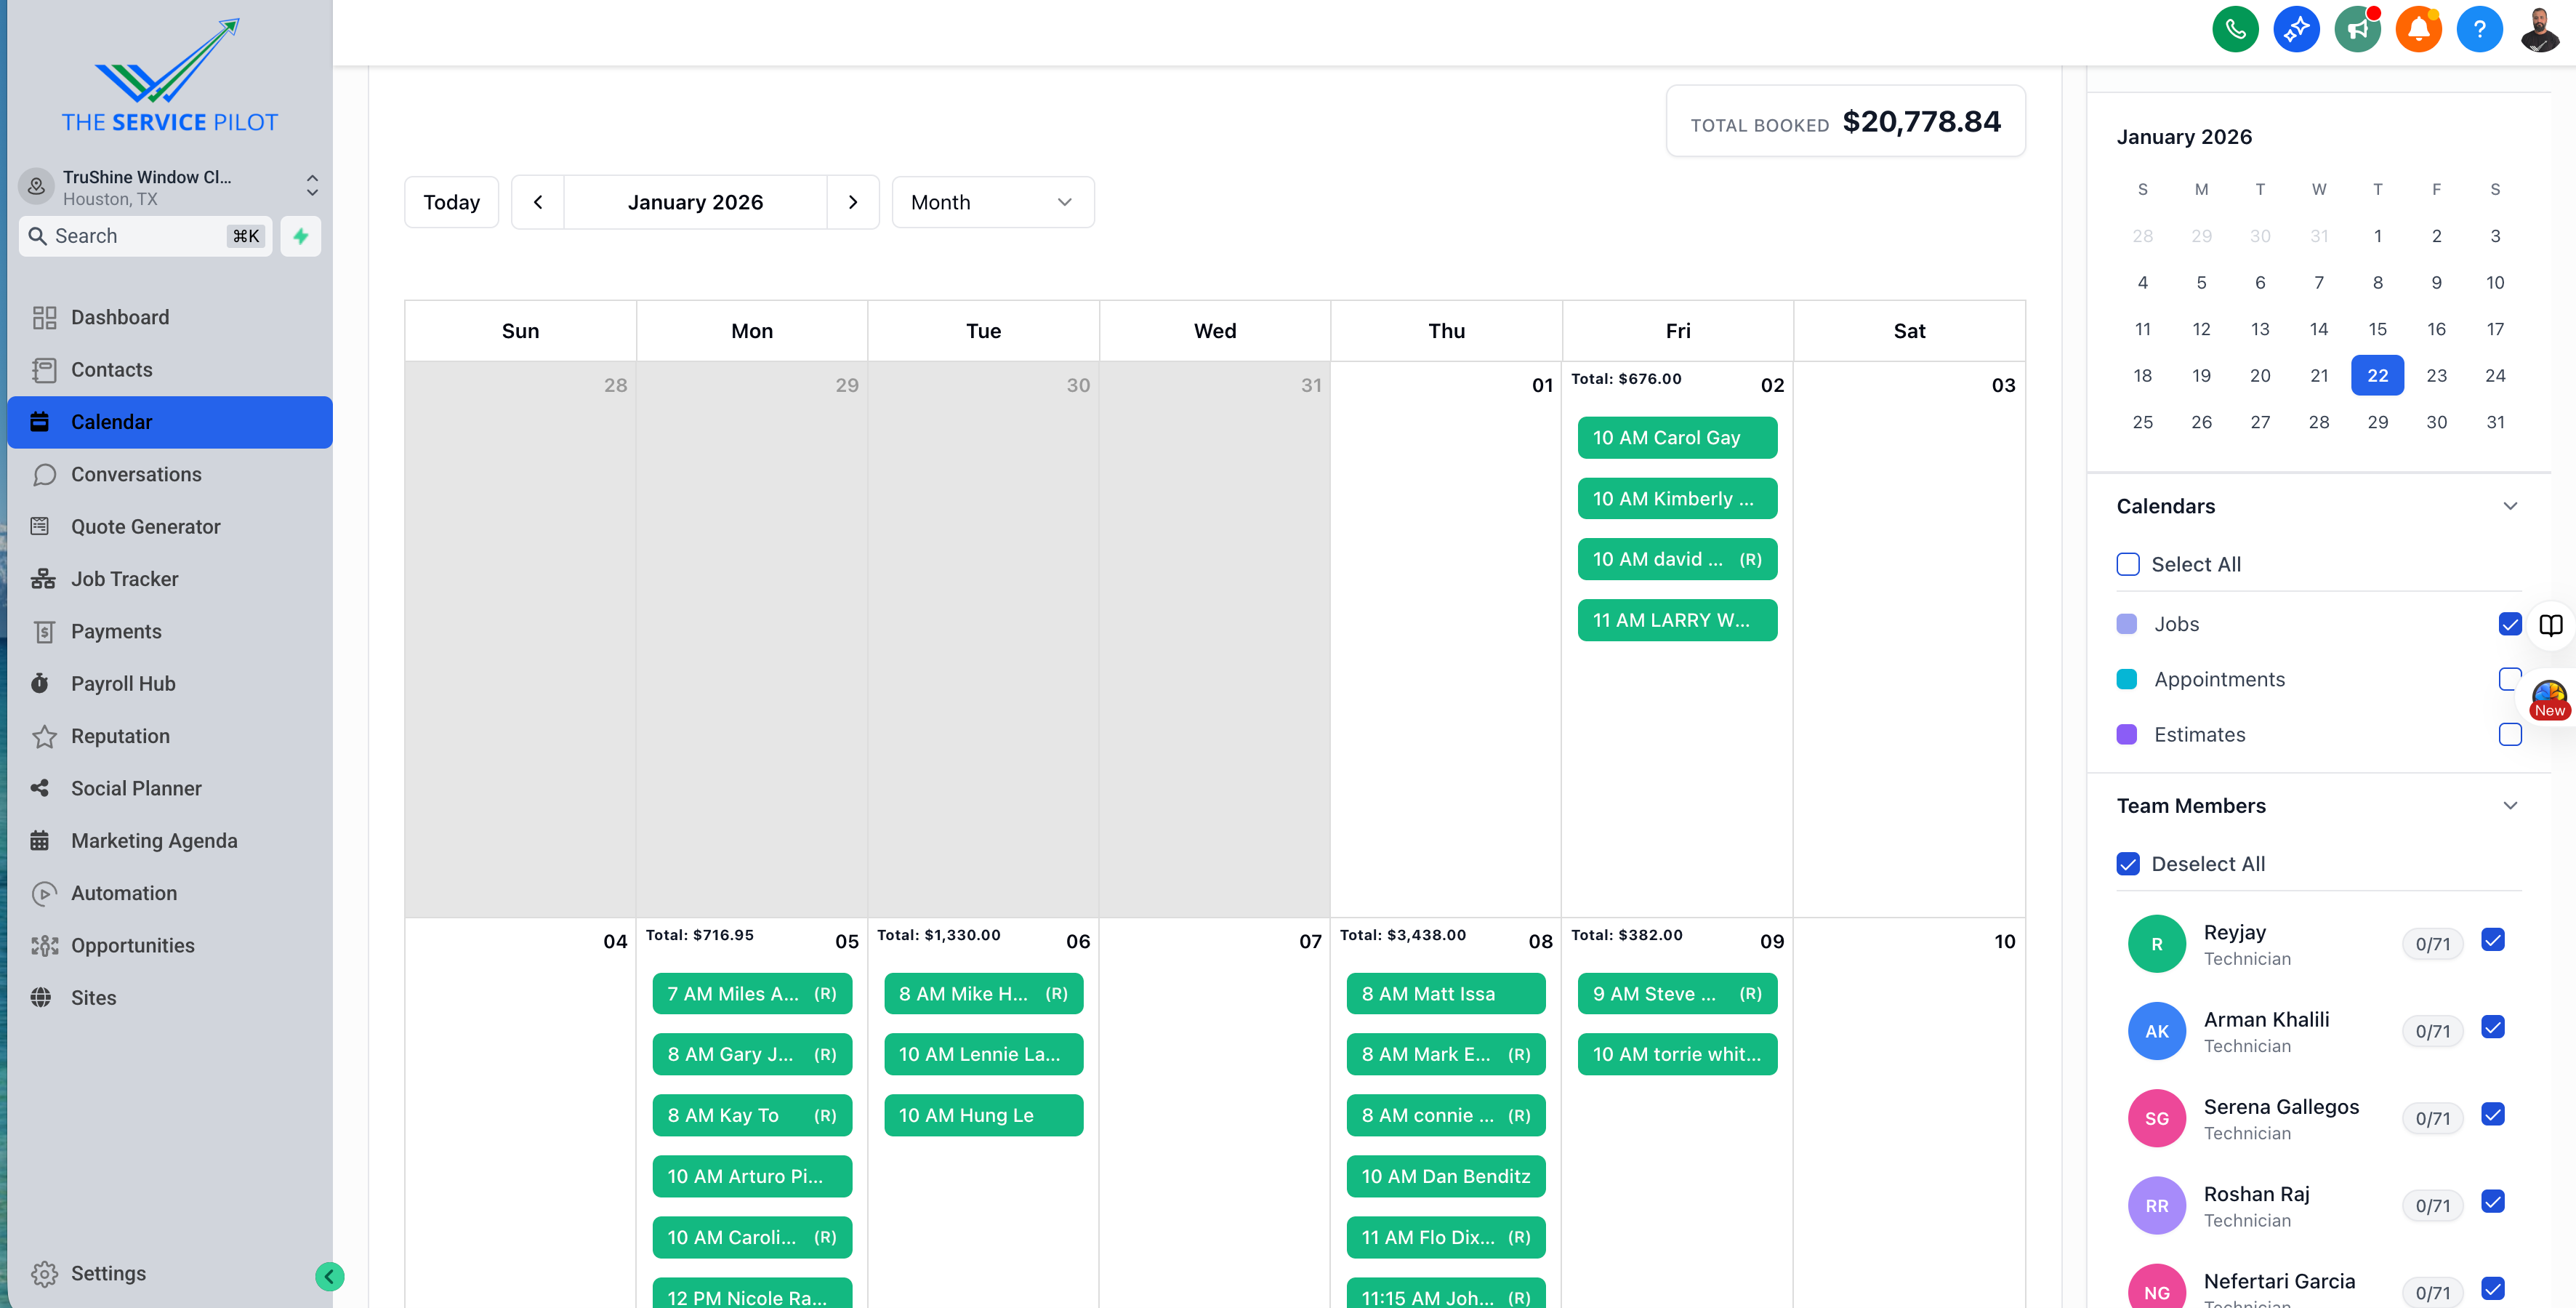Screen dimensions: 2576x1308
Task: Open the Month view dropdown
Action: (x=992, y=203)
